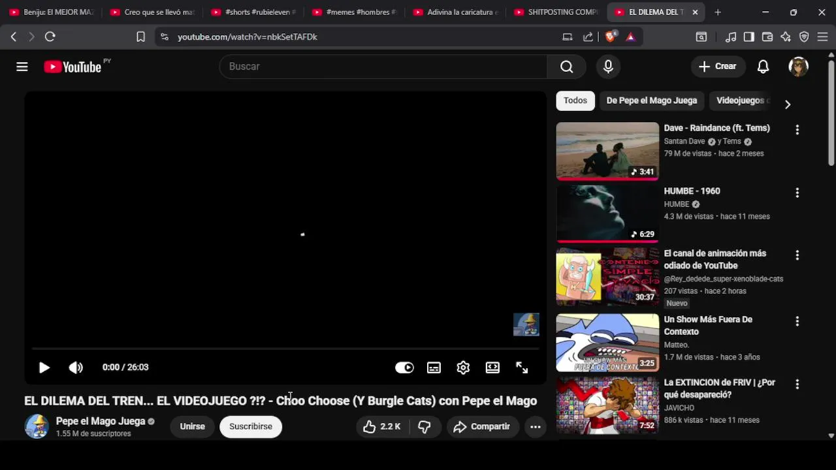Open the Brave Rewards triangle icon
836x470 pixels.
coord(630,37)
